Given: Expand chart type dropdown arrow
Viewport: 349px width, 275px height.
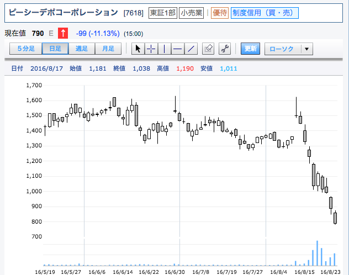Looking at the screenshot, I should pyautogui.click(x=306, y=49).
